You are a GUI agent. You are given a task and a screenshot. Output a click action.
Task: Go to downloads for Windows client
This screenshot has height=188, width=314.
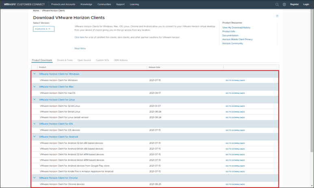click(x=235, y=80)
